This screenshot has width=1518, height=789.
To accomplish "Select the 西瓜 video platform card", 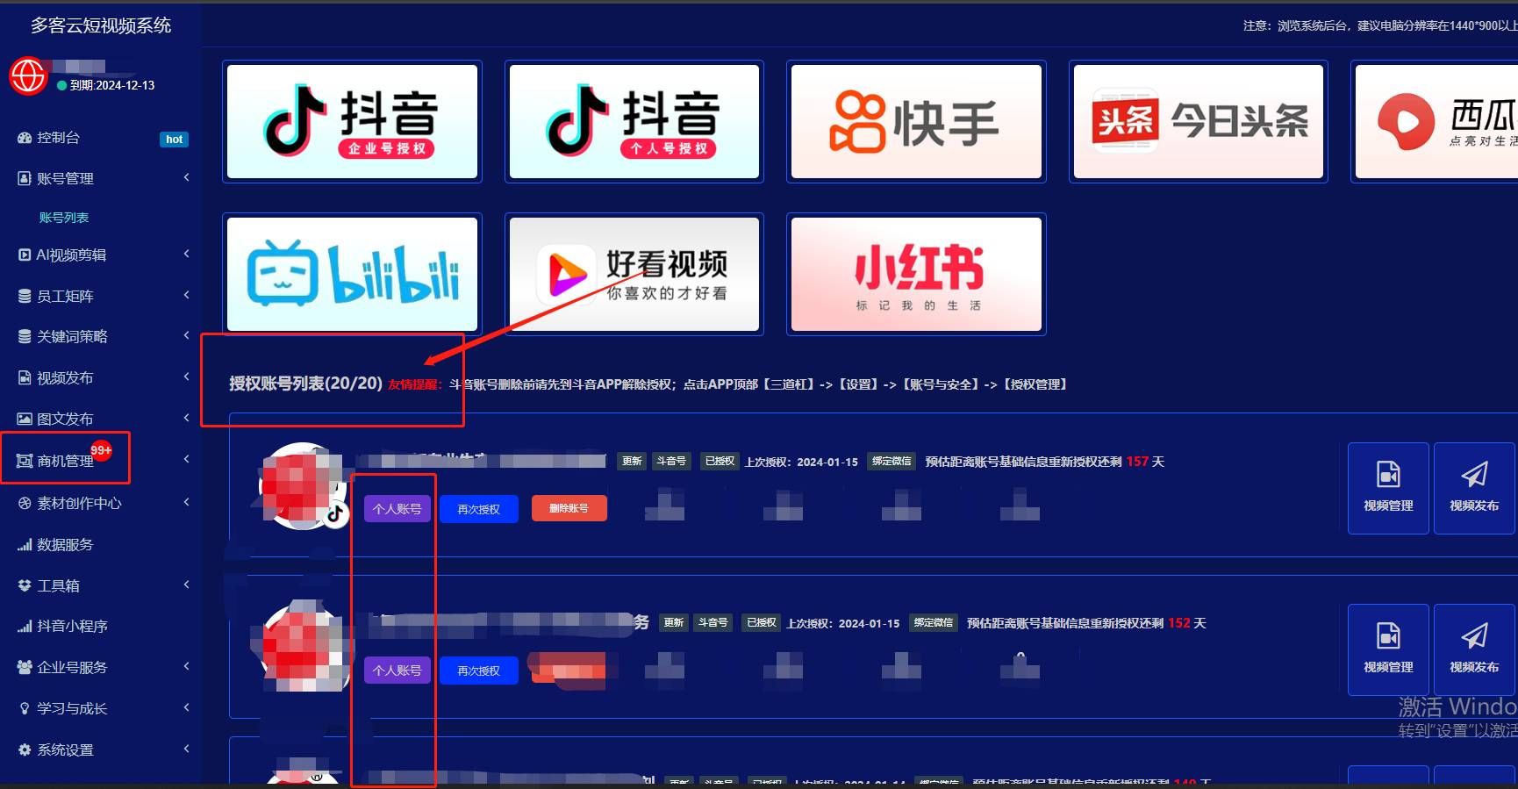I will point(1435,121).
